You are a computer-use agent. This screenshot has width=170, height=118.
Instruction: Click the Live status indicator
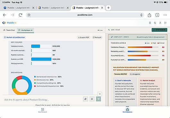[x=100, y=30]
